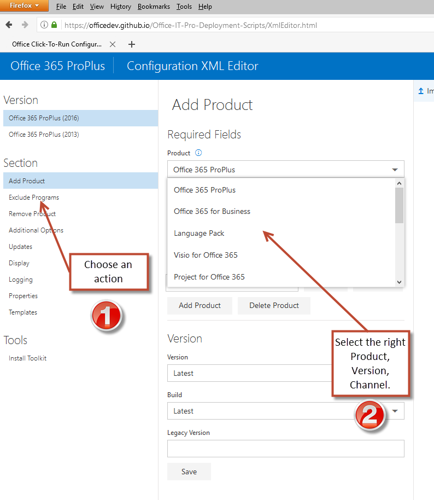Viewport: 434px width, 500px height.
Task: Open the Build dropdown arrow
Action: (x=395, y=411)
